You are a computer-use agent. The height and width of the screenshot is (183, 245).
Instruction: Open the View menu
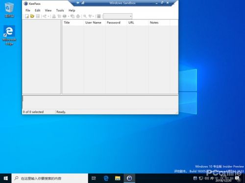pyautogui.click(x=48, y=10)
